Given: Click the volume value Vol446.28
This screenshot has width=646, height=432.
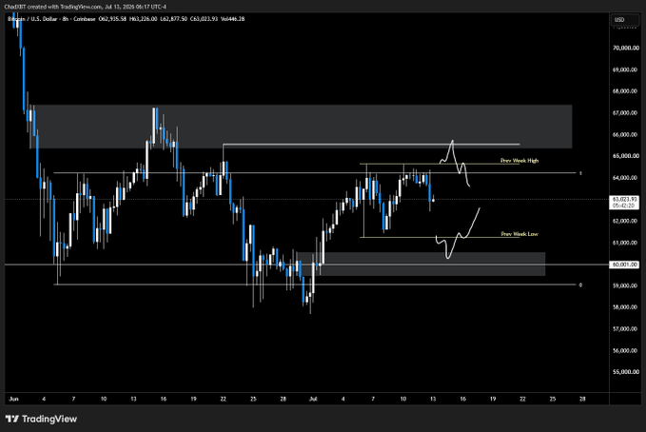Looking at the screenshot, I should (x=233, y=19).
